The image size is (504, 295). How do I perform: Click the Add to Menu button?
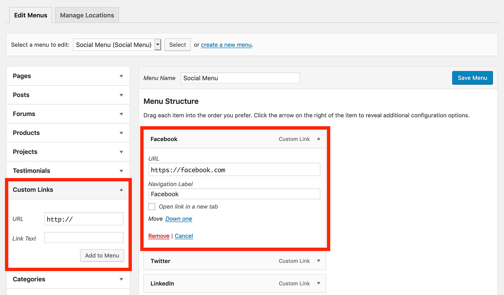click(102, 256)
